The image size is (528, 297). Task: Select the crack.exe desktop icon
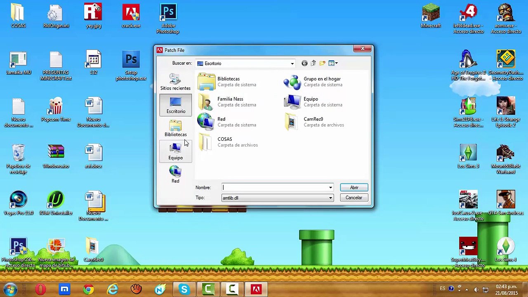pyautogui.click(x=131, y=16)
